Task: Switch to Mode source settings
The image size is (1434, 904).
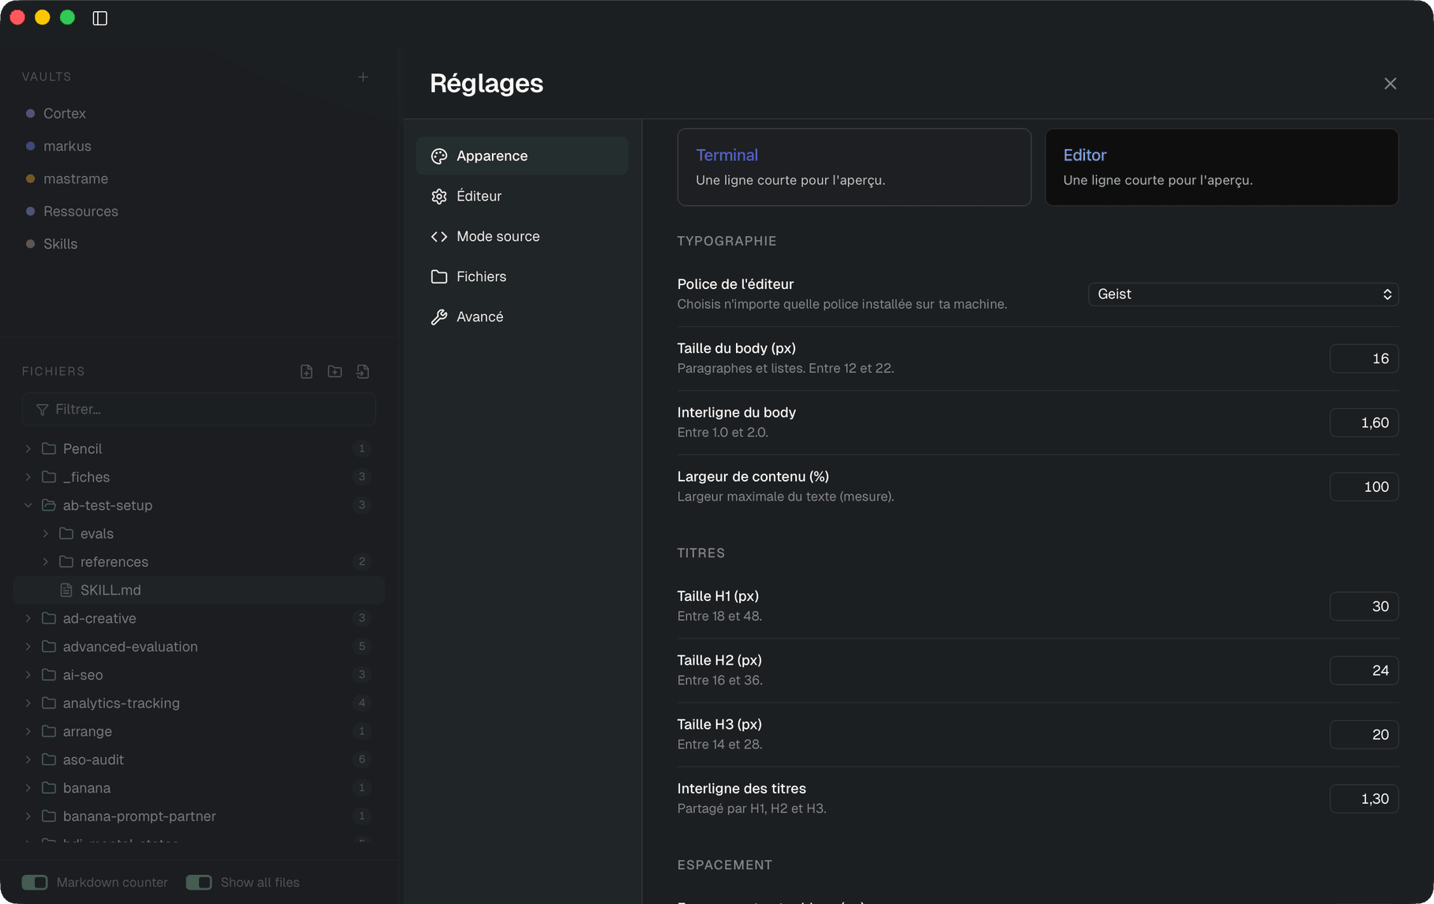Action: pos(522,236)
